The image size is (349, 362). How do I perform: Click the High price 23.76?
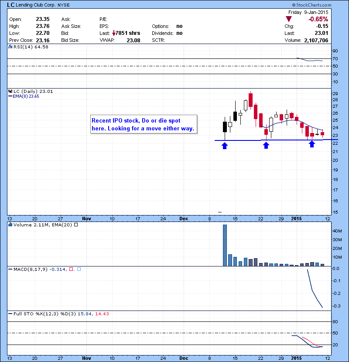43,26
